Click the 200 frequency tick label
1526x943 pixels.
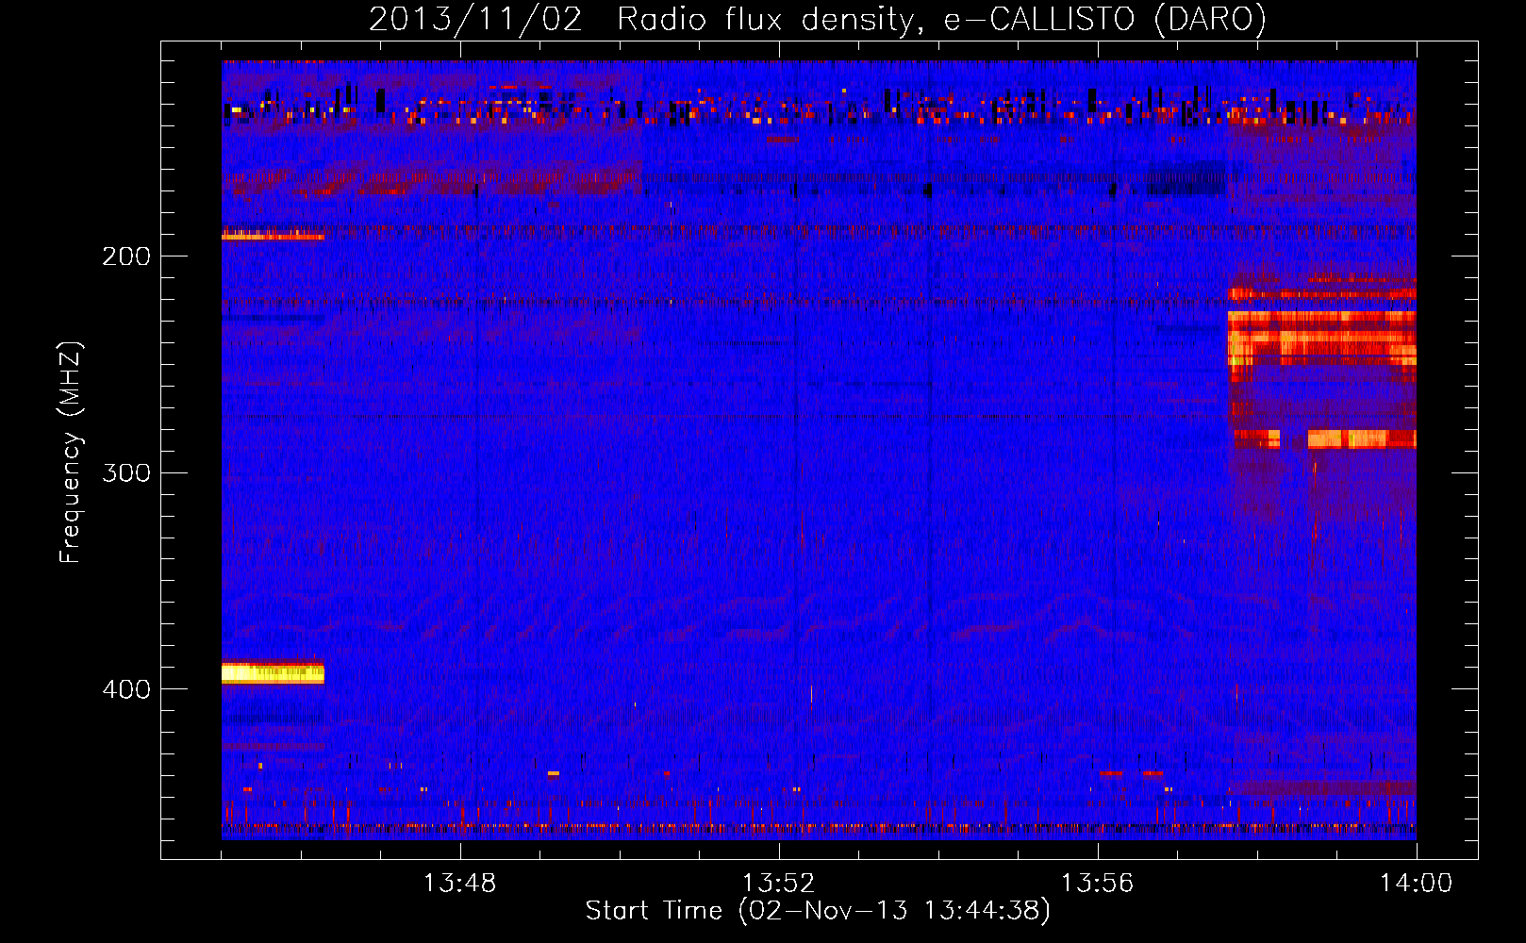click(x=126, y=256)
